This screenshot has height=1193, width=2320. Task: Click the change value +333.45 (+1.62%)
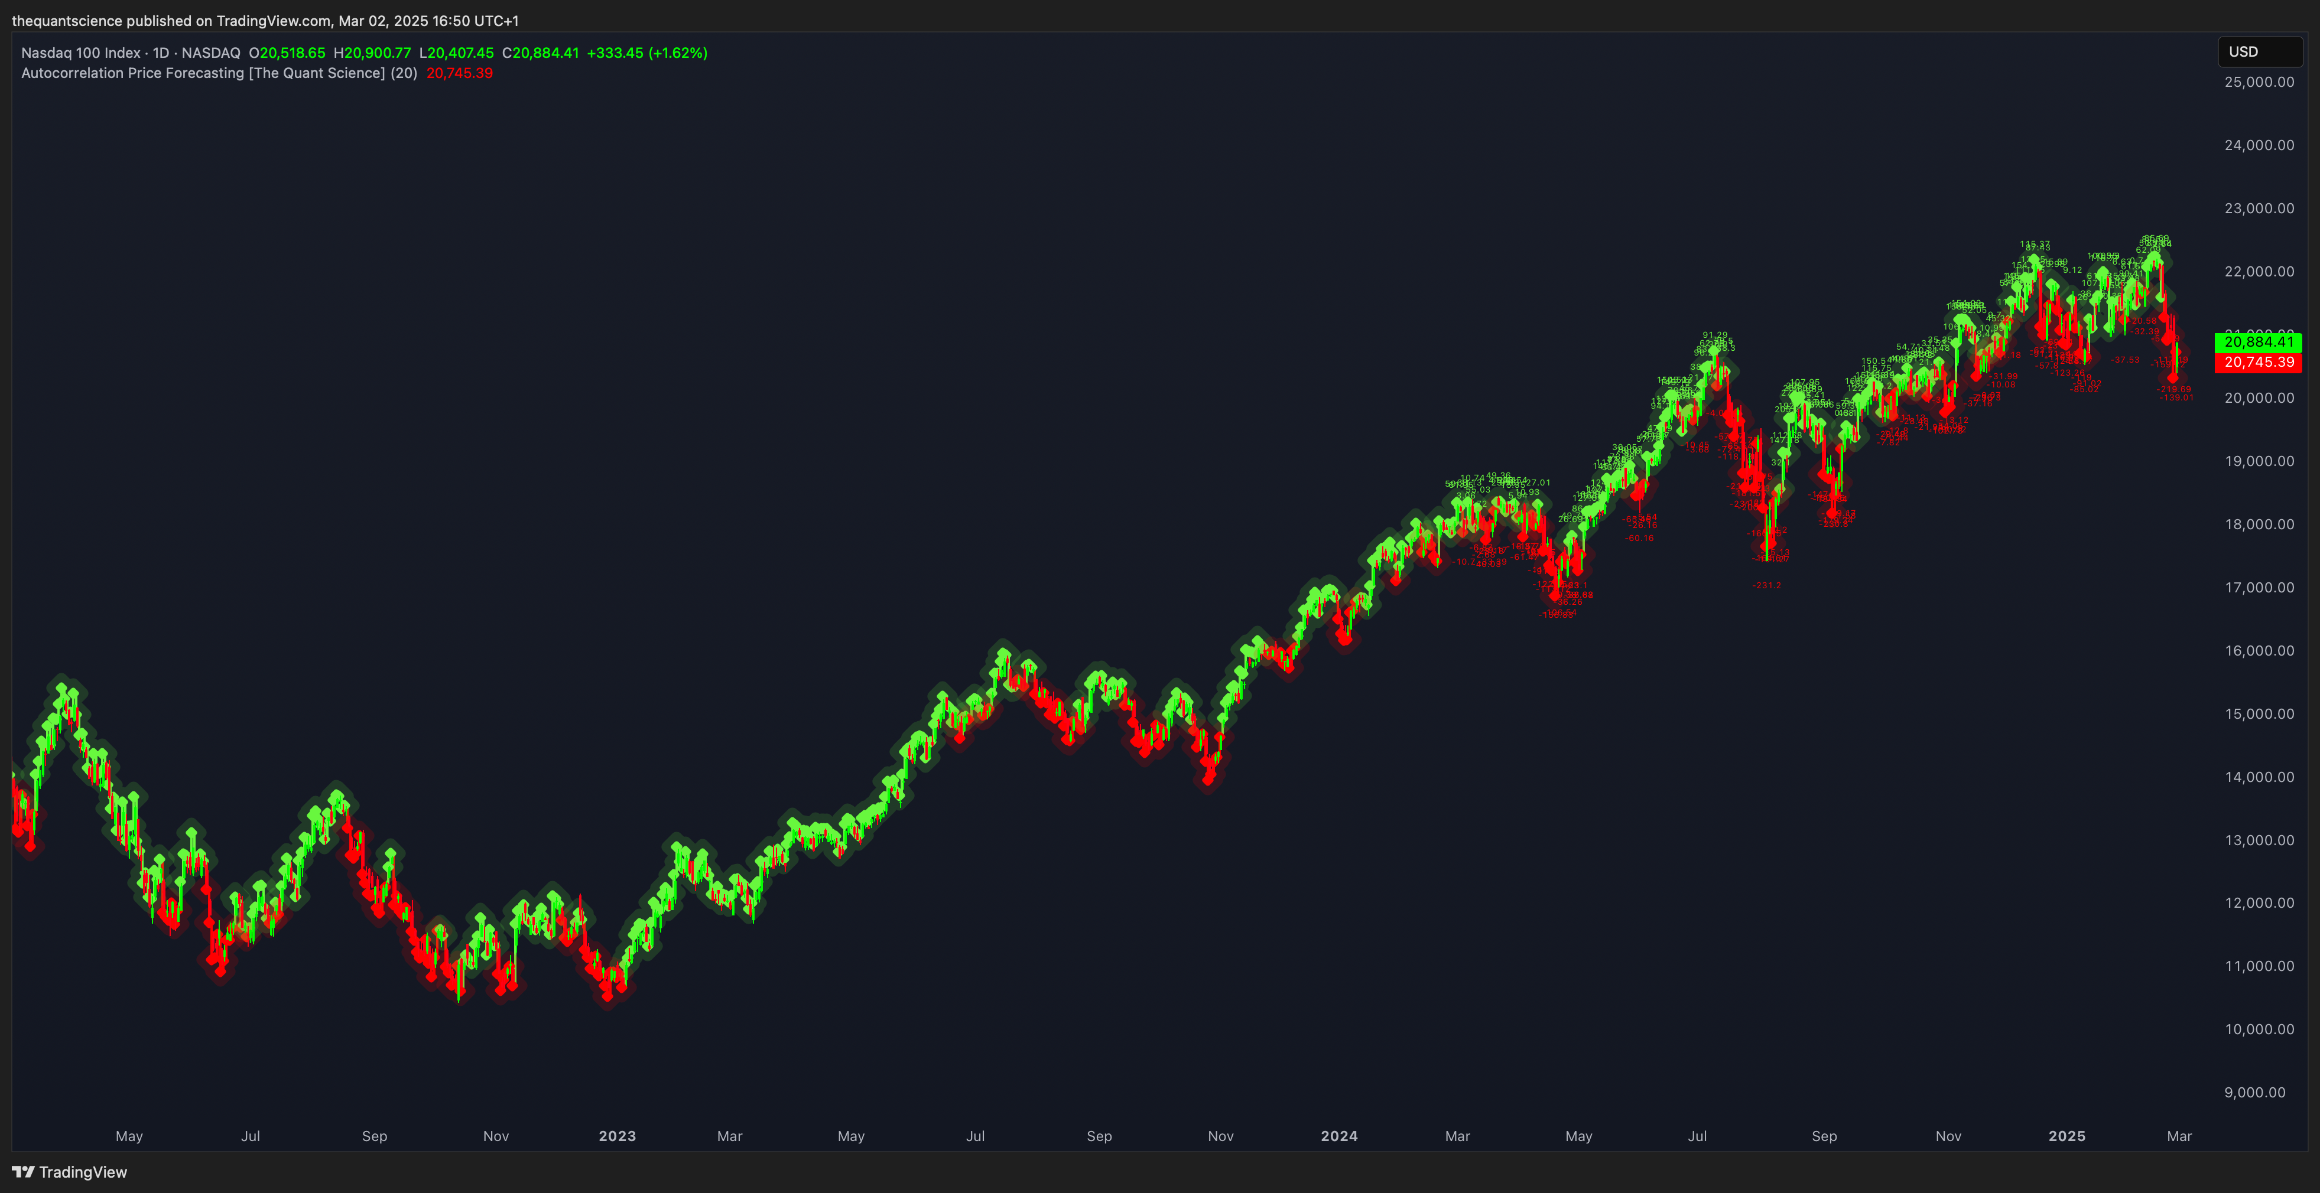click(x=648, y=53)
